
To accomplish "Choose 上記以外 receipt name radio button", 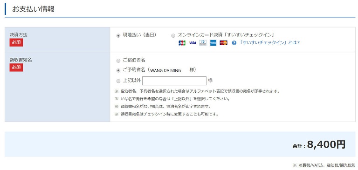I will (x=118, y=81).
